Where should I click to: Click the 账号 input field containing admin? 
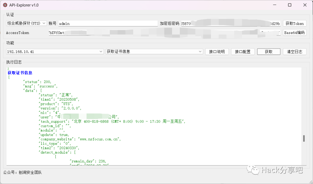108,24
